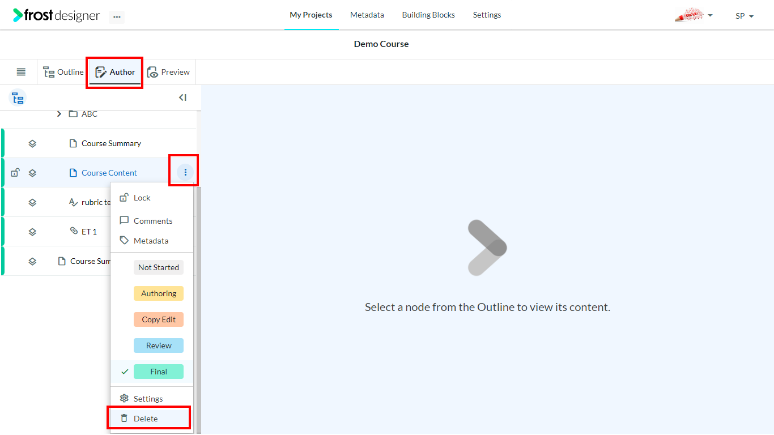This screenshot has height=435, width=774.
Task: Set status to Not Started
Action: (x=159, y=267)
